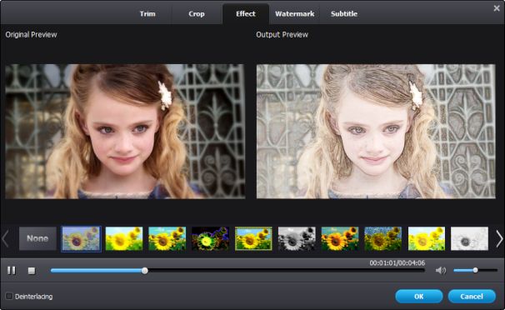Screen dimensions: 505x310
Task: Open the Crop tab
Action: [x=197, y=14]
